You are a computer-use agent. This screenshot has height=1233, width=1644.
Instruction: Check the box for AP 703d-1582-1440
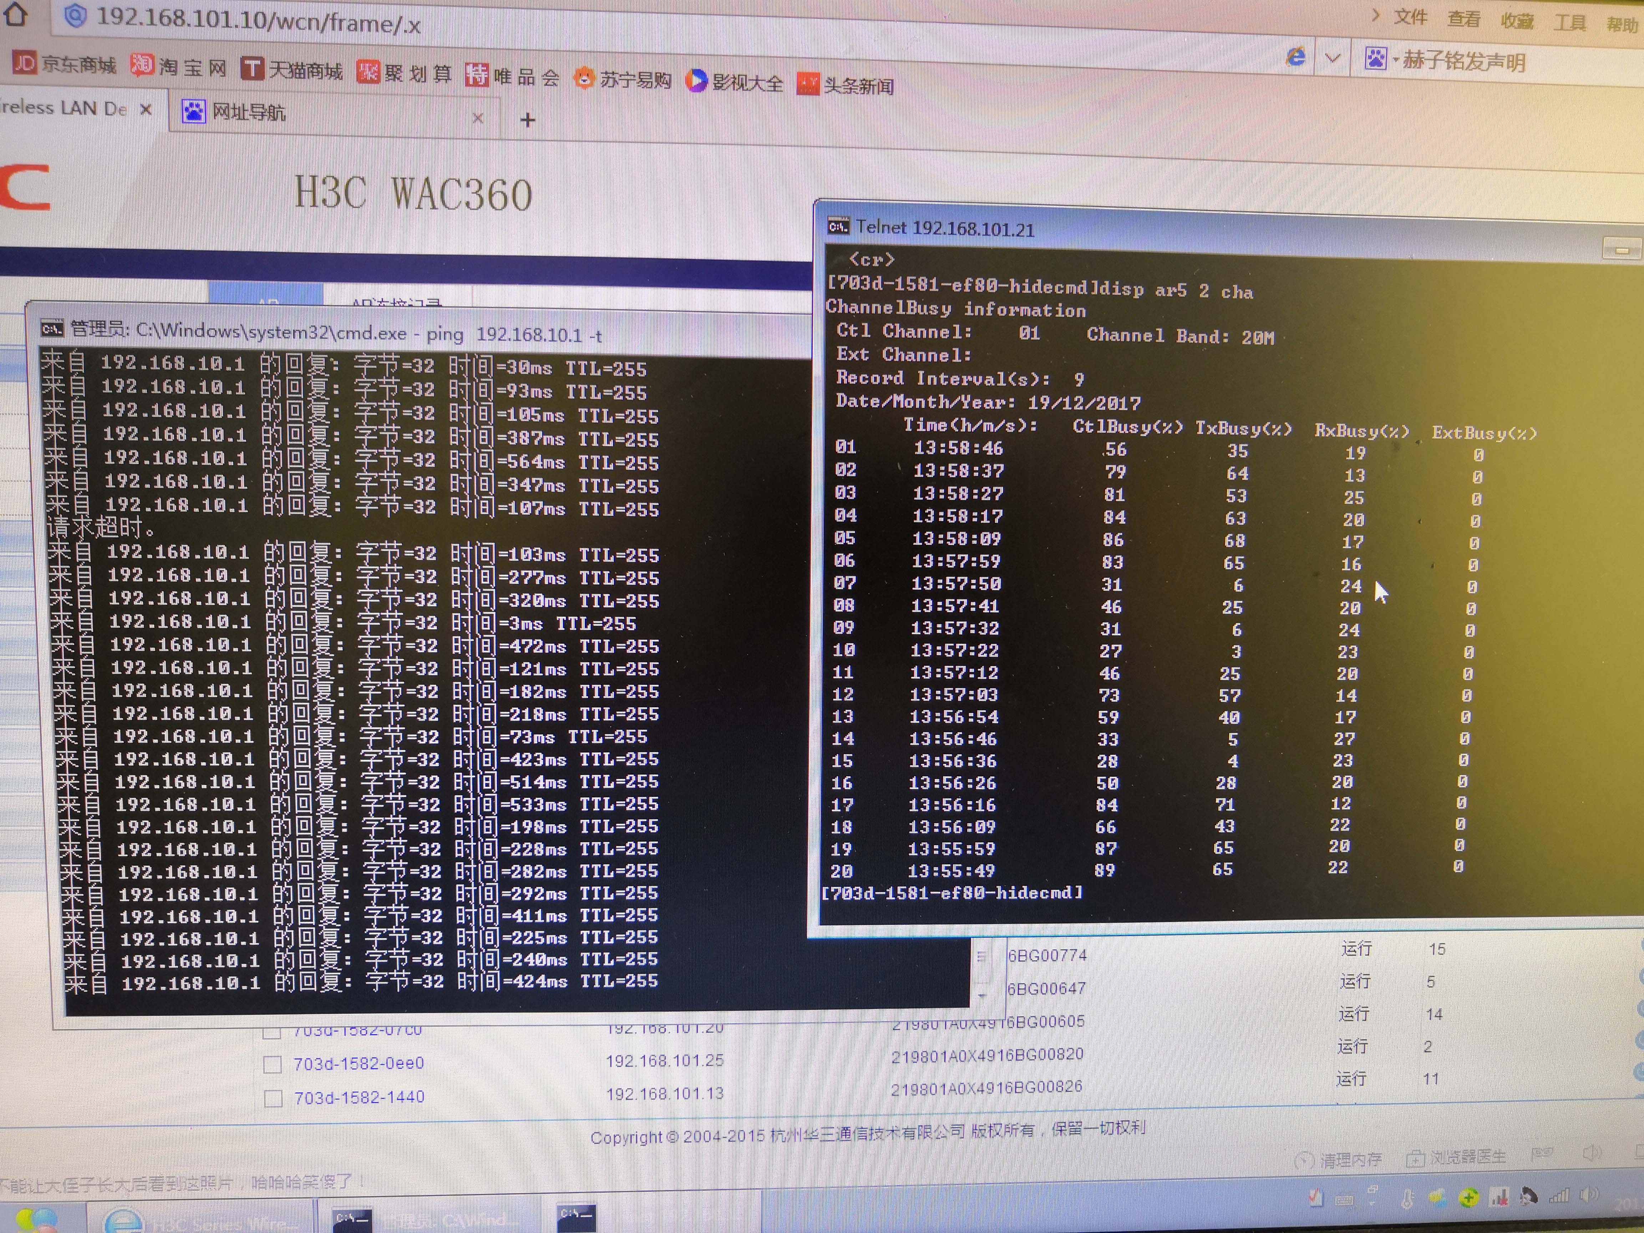(x=274, y=1098)
